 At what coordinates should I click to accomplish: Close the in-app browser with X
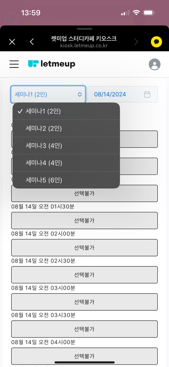pyautogui.click(x=12, y=42)
